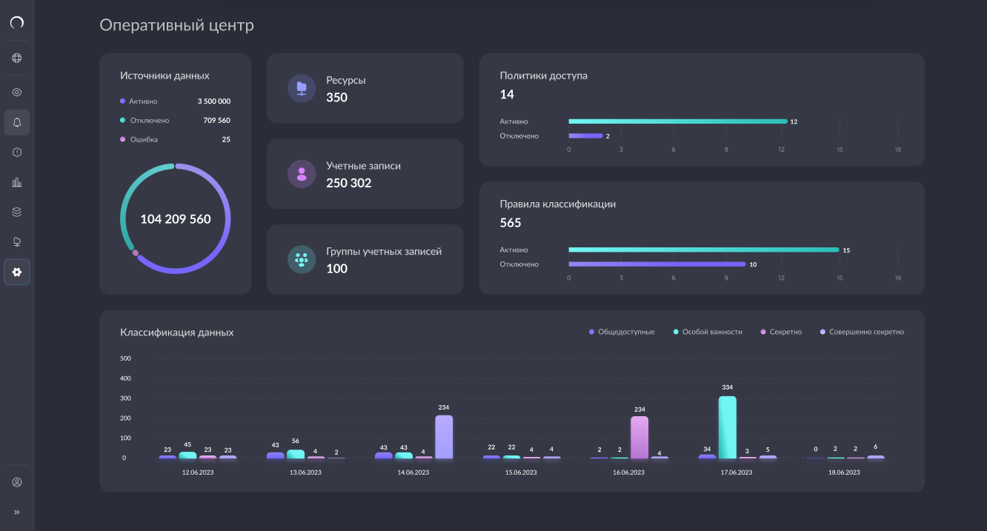Open the globe icon in the sidebar
987x531 pixels.
[17, 58]
